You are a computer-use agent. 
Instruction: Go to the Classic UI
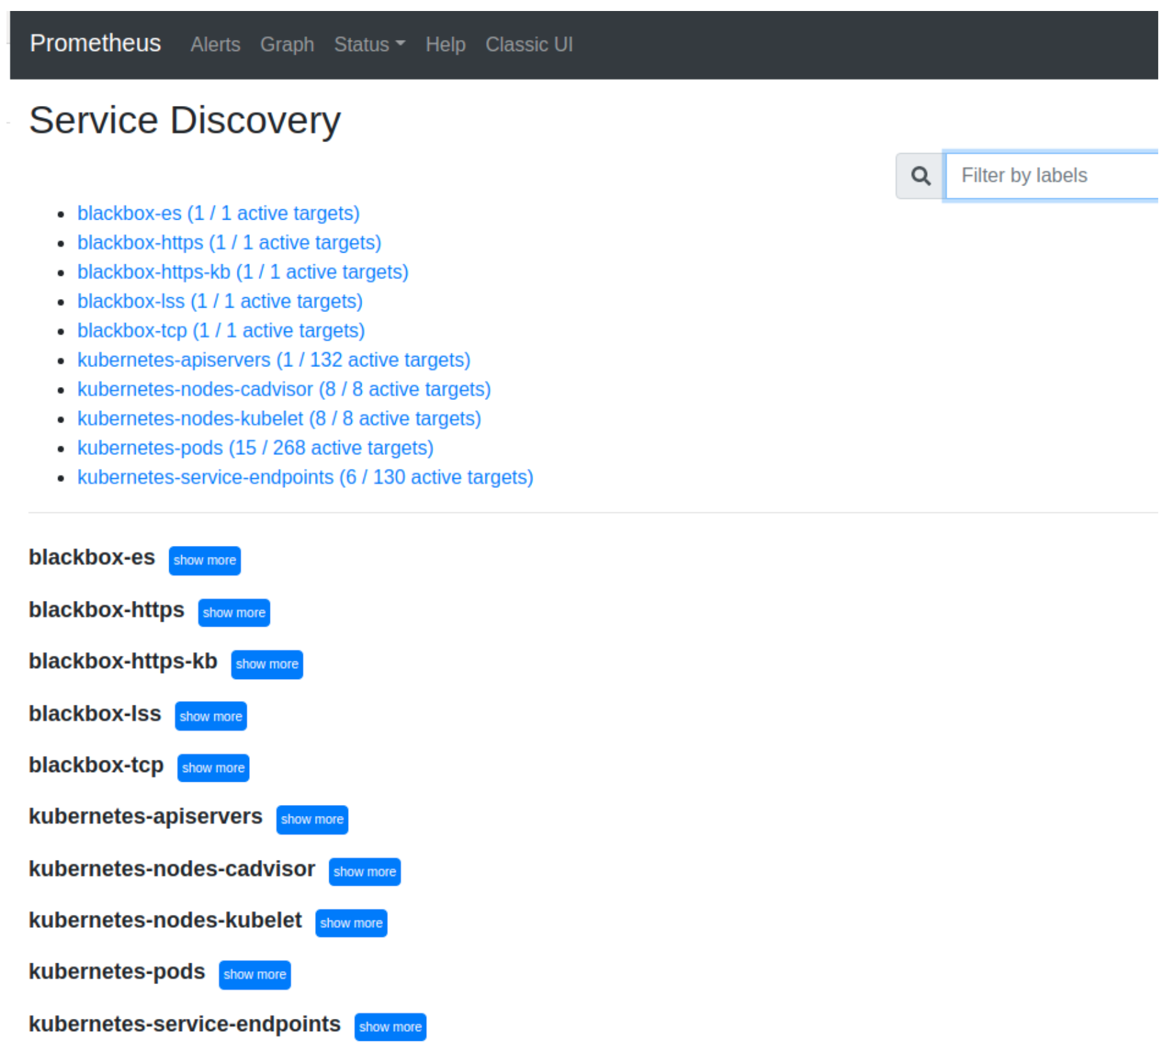coord(529,44)
